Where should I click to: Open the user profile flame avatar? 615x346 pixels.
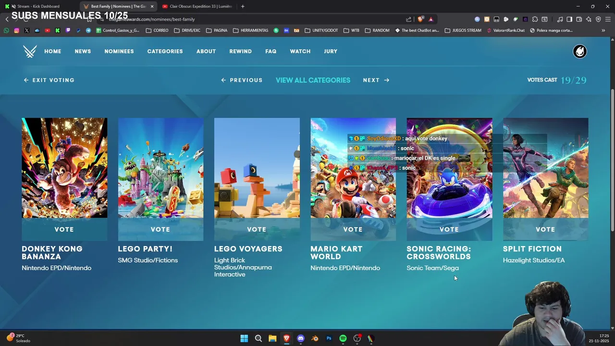pos(580,51)
